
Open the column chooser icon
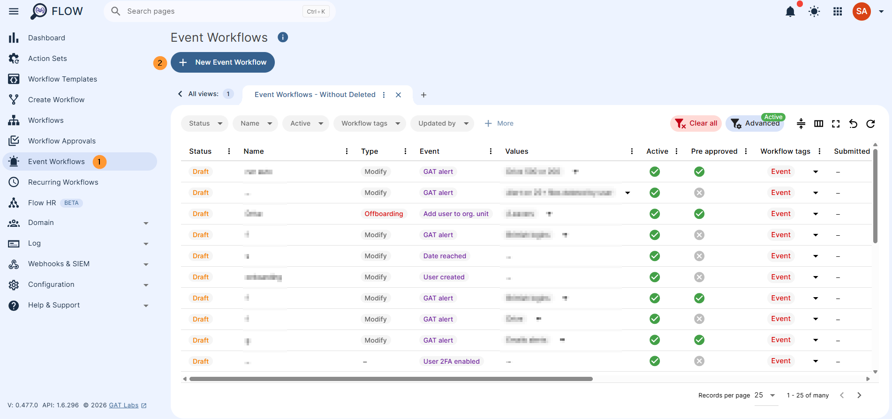(819, 124)
